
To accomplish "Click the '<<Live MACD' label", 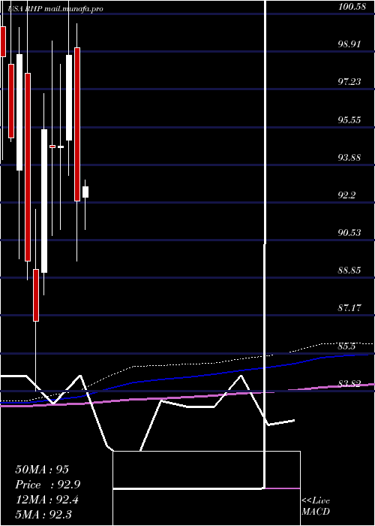I will point(316,506).
